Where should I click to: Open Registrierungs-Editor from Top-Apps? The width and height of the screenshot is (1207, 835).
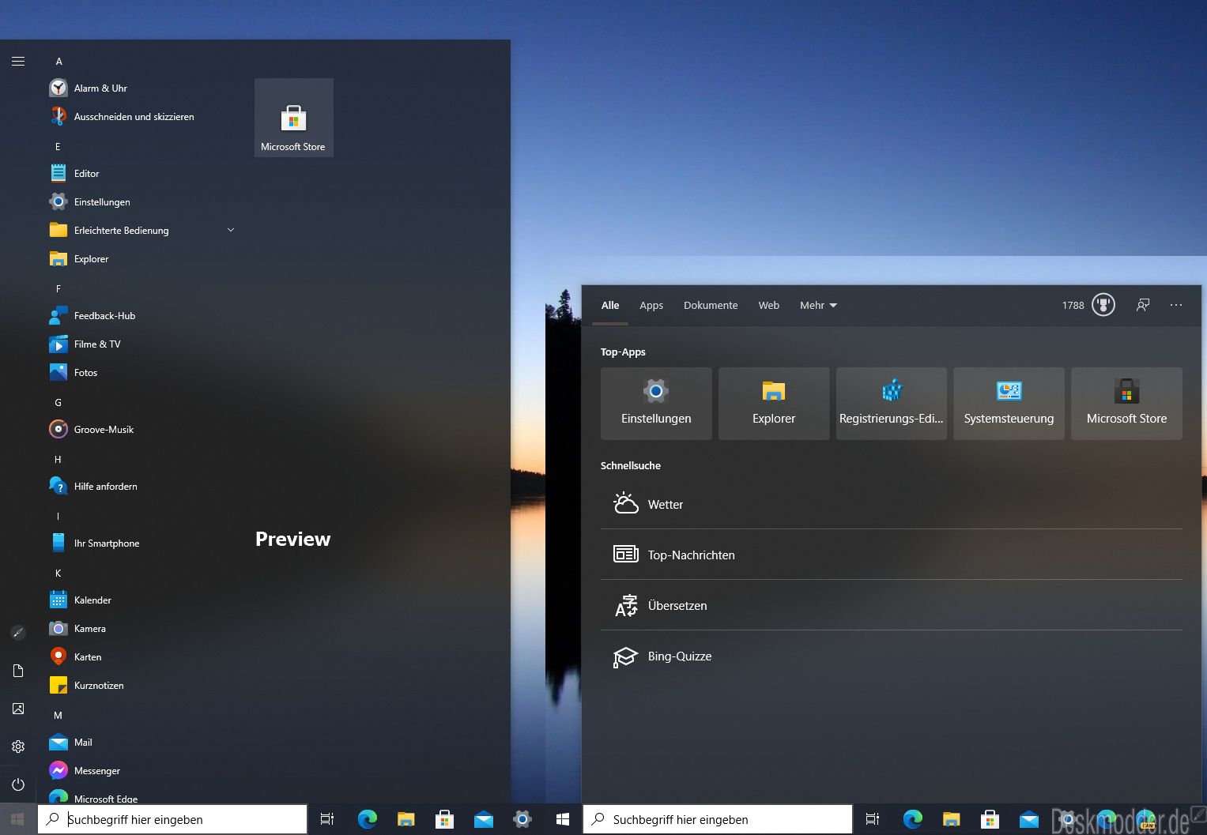tap(892, 404)
